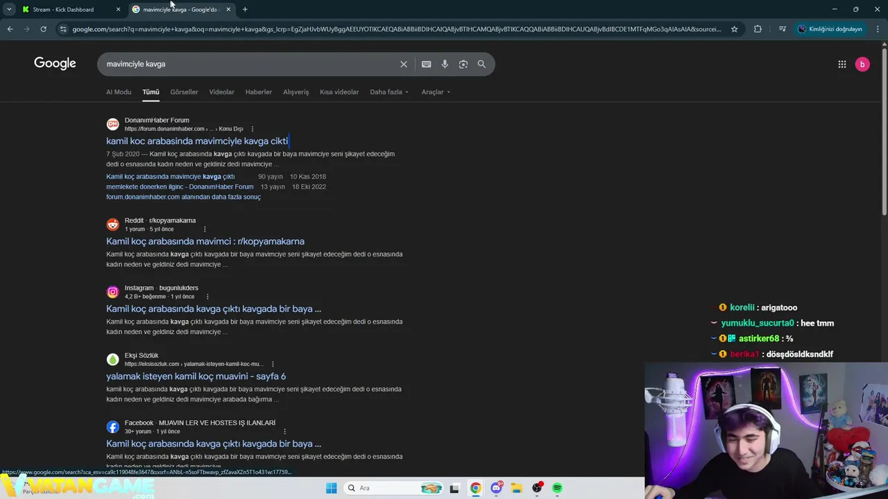
Task: Click the Ekşi Sözlük site name
Action: 142,355
